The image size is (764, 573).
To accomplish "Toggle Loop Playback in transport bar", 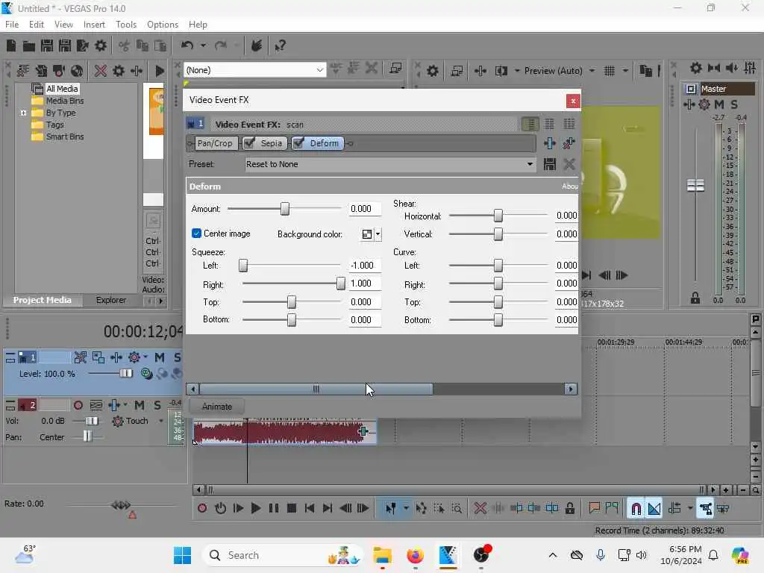I will 220,508.
